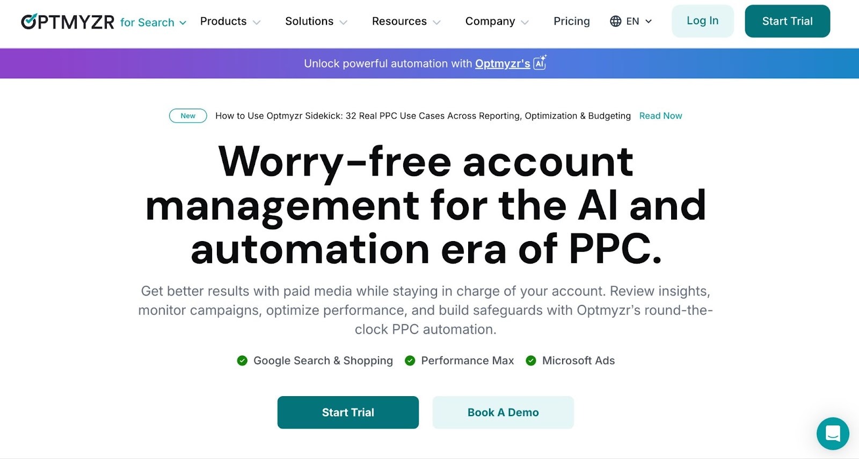
Task: Click the checkmark beside Microsoft Ads
Action: [x=532, y=361]
